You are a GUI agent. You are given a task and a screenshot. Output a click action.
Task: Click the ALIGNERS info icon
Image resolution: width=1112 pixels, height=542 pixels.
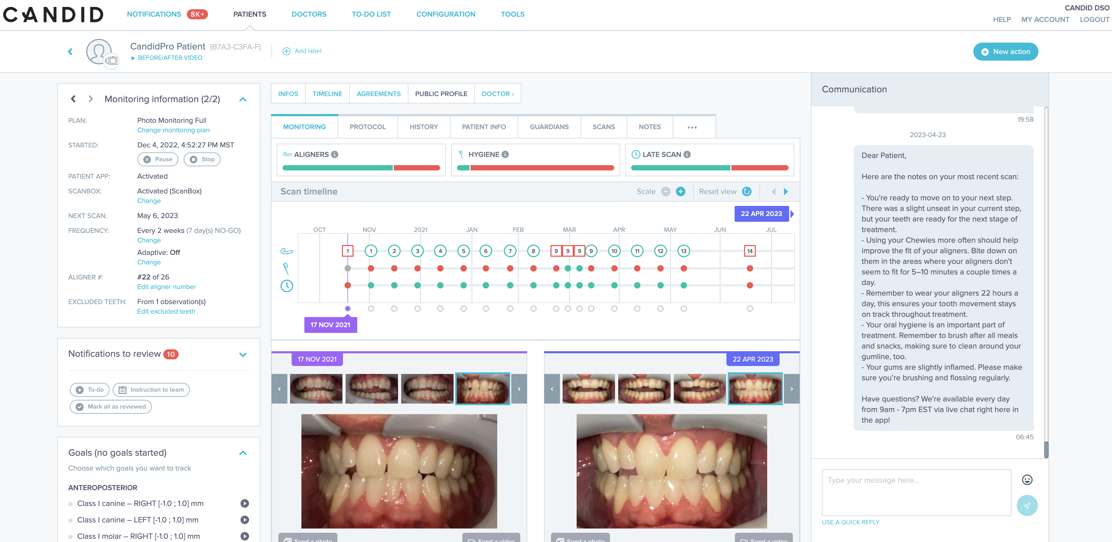334,155
